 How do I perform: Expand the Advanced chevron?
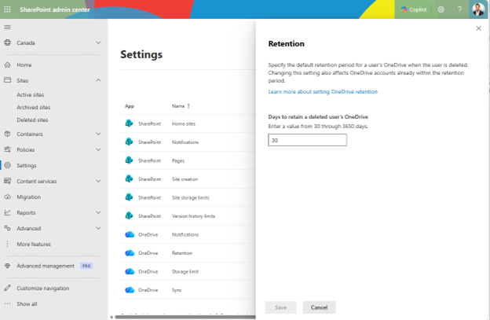coord(98,228)
